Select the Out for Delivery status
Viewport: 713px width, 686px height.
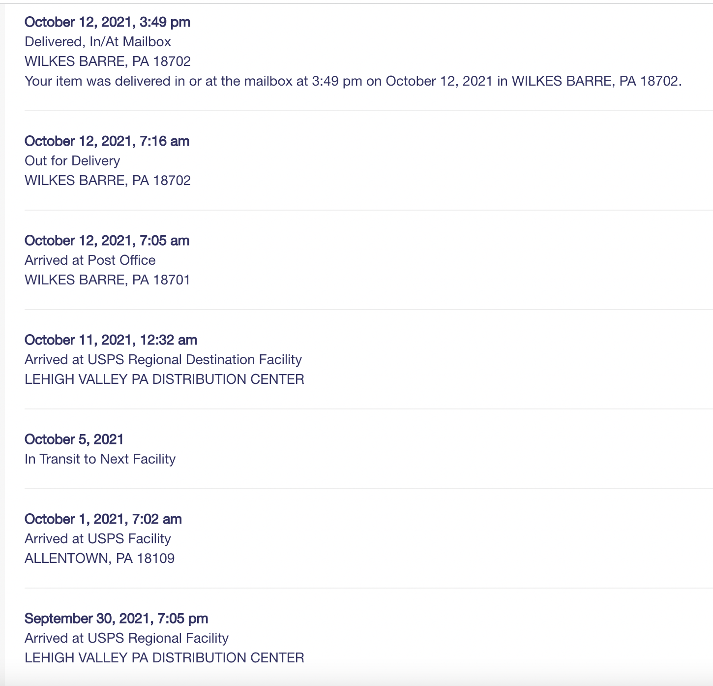point(72,161)
